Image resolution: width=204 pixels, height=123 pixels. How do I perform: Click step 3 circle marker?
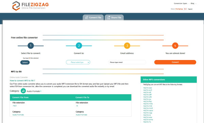pos(127,46)
